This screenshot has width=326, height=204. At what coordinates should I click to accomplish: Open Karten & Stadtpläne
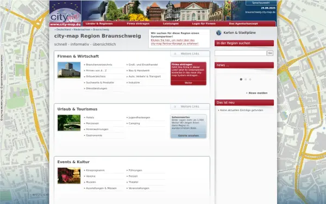coord(240,33)
